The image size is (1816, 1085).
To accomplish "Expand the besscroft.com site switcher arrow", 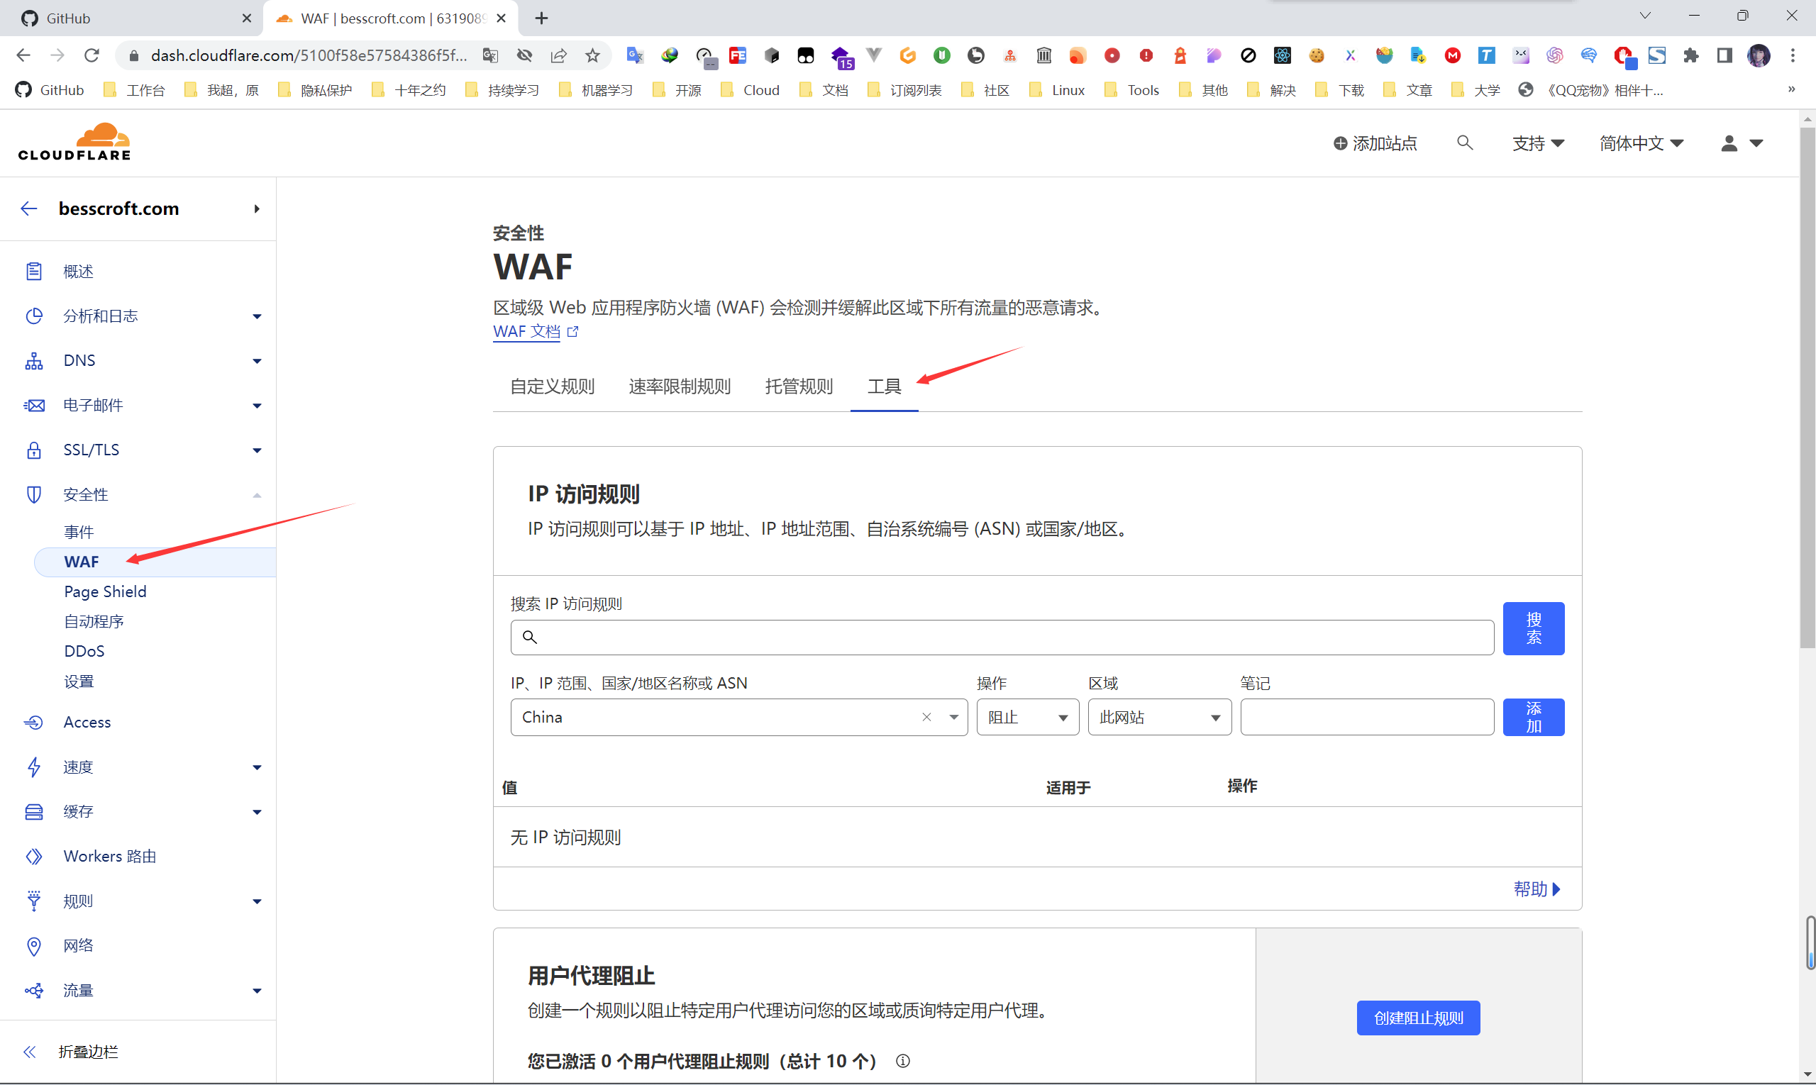I will click(x=257, y=209).
